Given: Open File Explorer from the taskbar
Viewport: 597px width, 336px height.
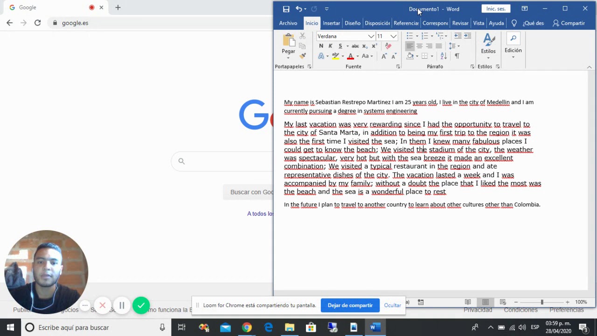Looking at the screenshot, I should tap(290, 327).
